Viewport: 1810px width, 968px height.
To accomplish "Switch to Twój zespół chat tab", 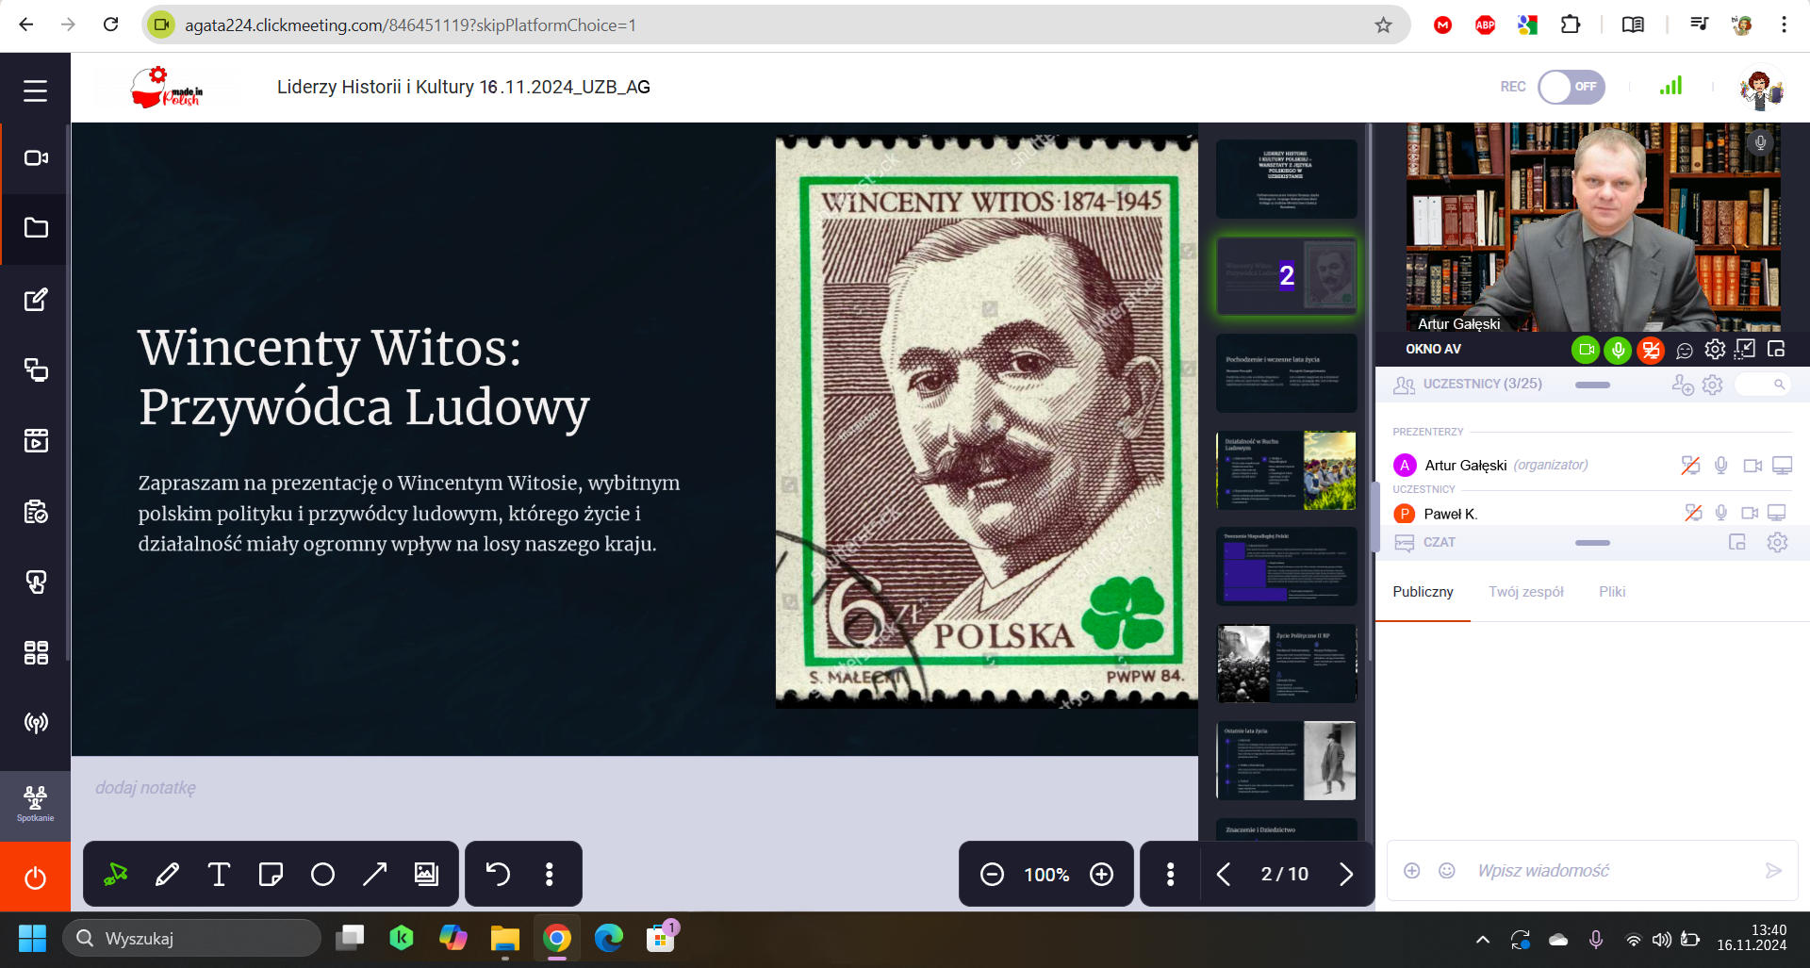I will (1525, 591).
